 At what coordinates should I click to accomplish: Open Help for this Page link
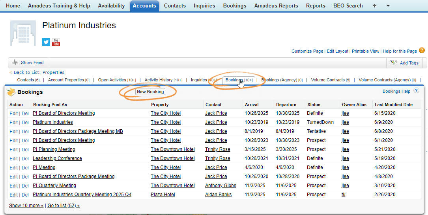(400, 51)
